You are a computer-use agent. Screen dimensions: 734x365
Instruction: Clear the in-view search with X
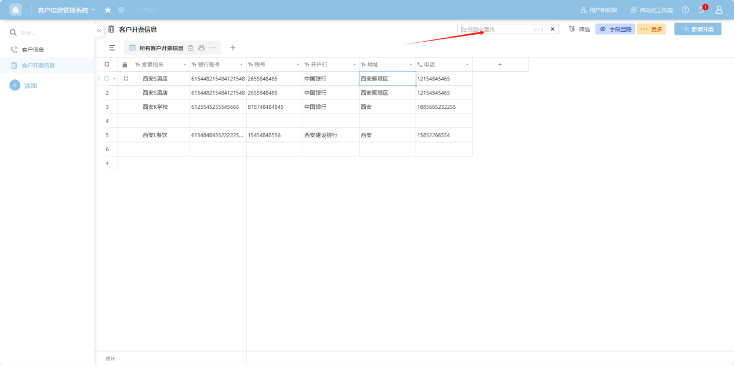pyautogui.click(x=553, y=29)
